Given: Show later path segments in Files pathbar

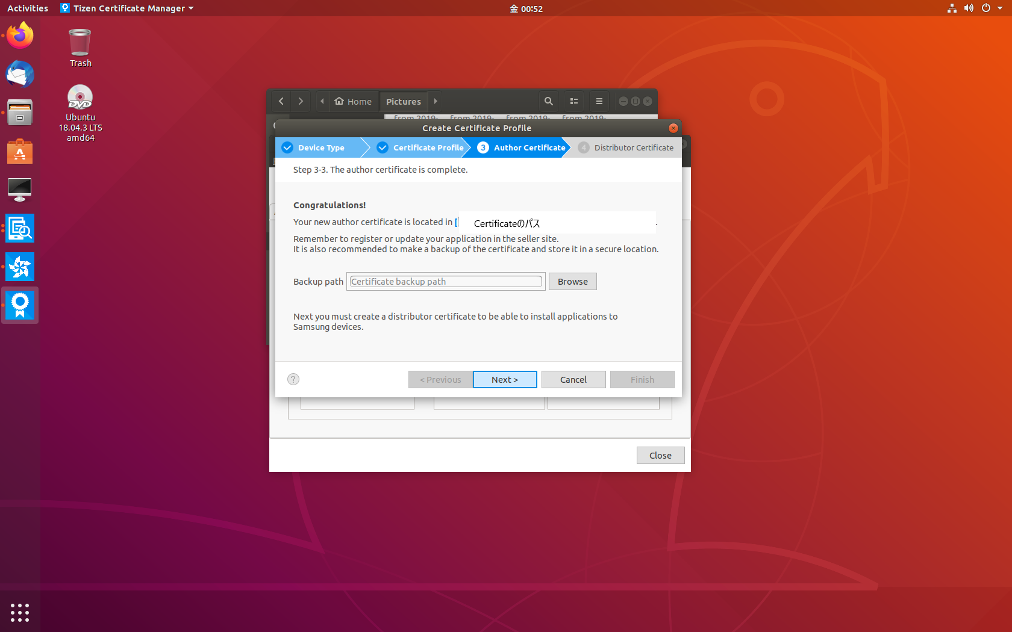Looking at the screenshot, I should click(436, 101).
